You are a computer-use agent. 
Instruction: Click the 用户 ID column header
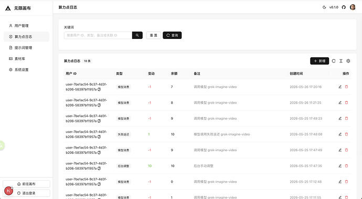point(71,74)
